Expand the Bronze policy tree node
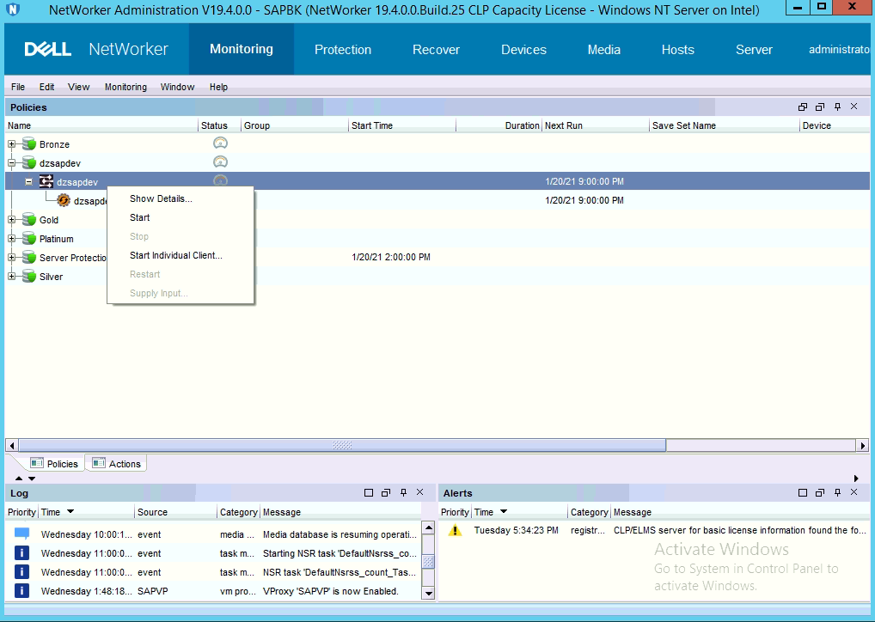The height and width of the screenshot is (622, 875). [12, 144]
